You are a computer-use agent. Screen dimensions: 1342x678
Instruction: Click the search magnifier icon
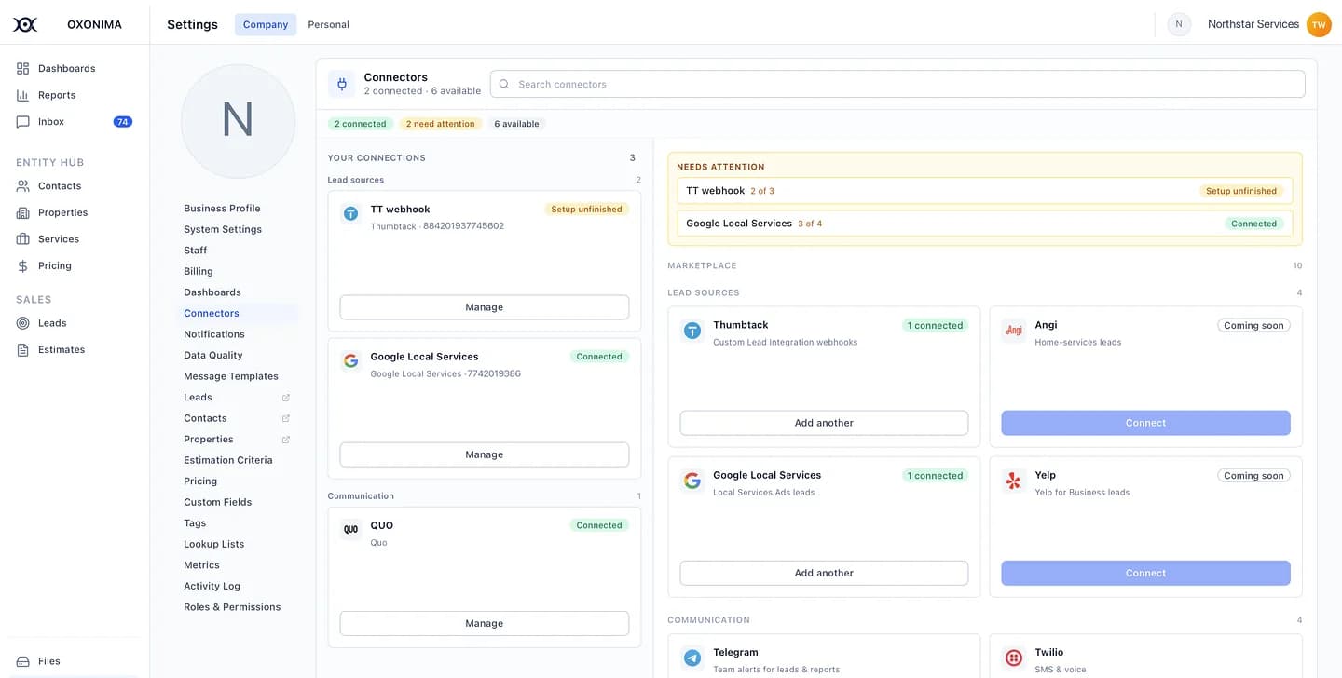coord(504,84)
